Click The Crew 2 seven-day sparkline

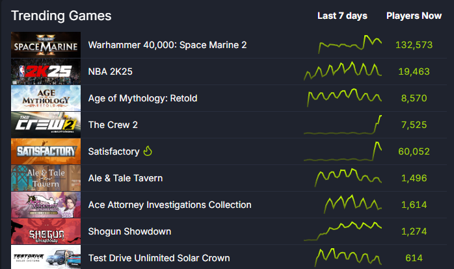pyautogui.click(x=343, y=125)
